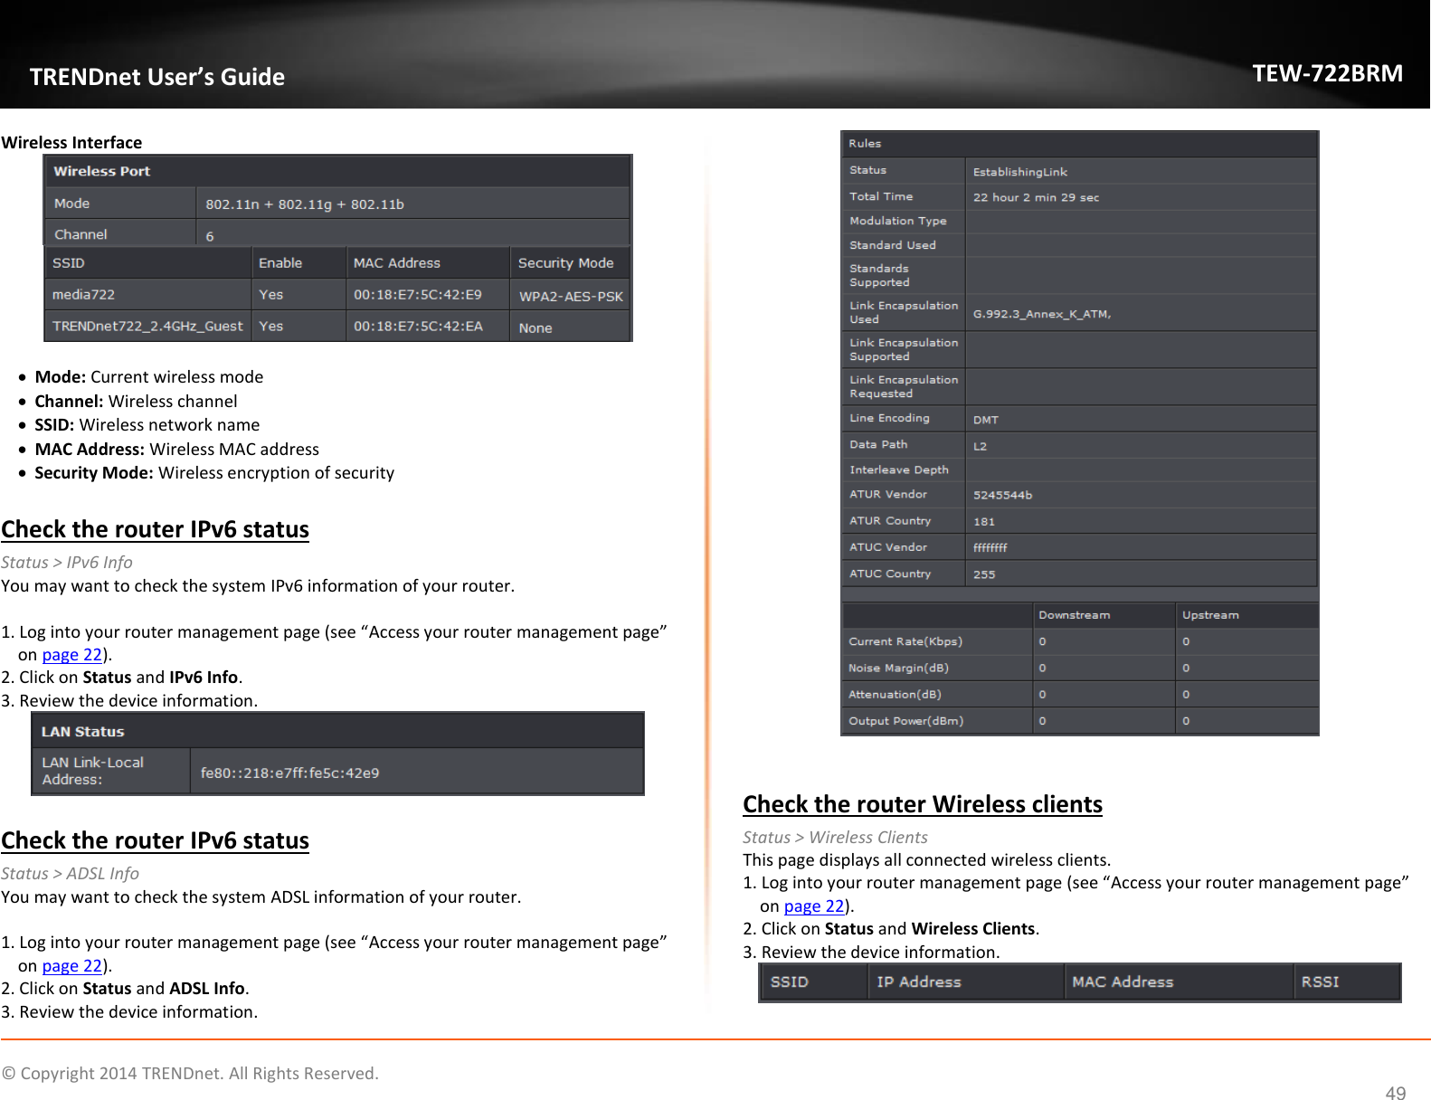Select the TRENDnet722_2.4GHz_Guest SSID cell
Viewport: 1431px width, 1100px height.
coord(147,327)
